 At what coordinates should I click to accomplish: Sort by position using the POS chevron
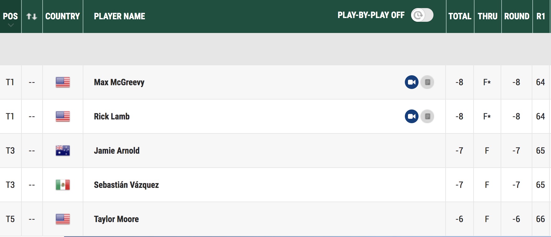11,25
